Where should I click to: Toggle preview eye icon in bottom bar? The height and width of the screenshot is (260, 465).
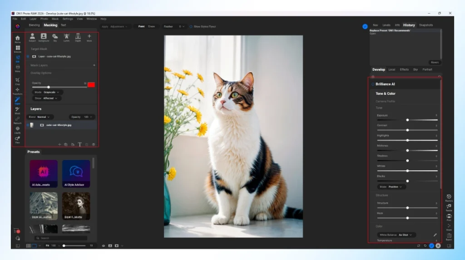(x=104, y=246)
